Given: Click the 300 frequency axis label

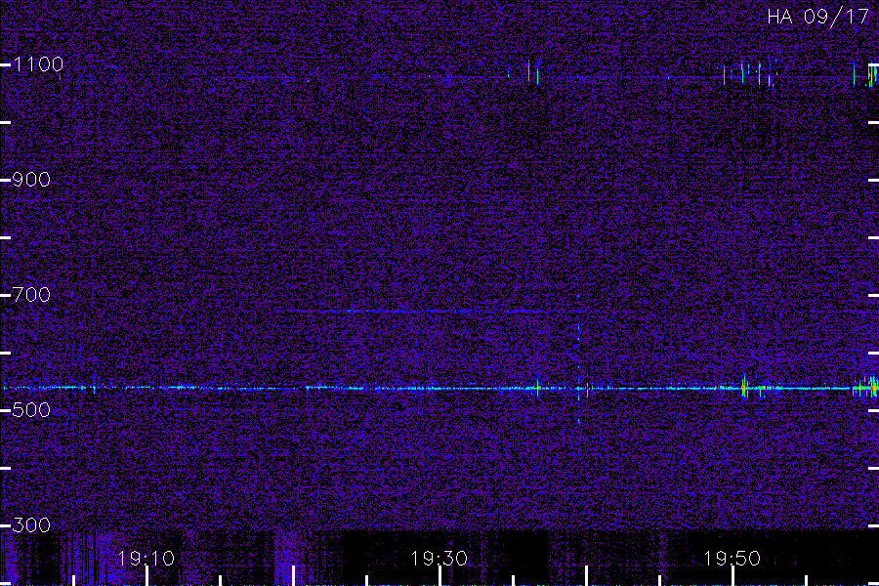Looking at the screenshot, I should click(x=31, y=525).
